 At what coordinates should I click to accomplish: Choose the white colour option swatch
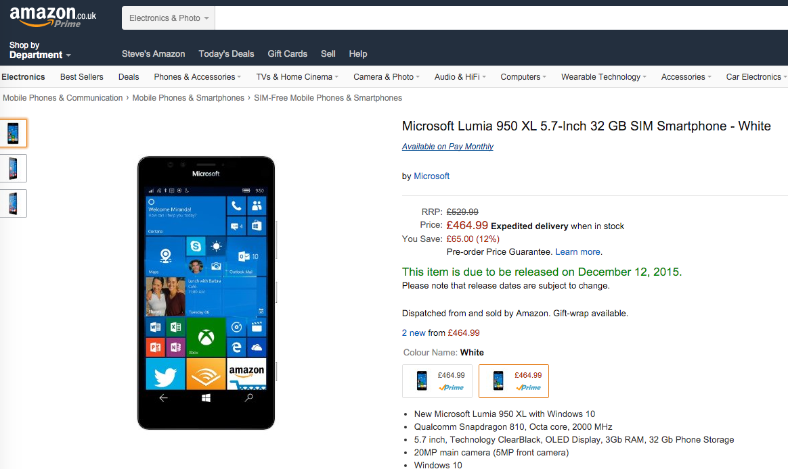click(x=514, y=381)
